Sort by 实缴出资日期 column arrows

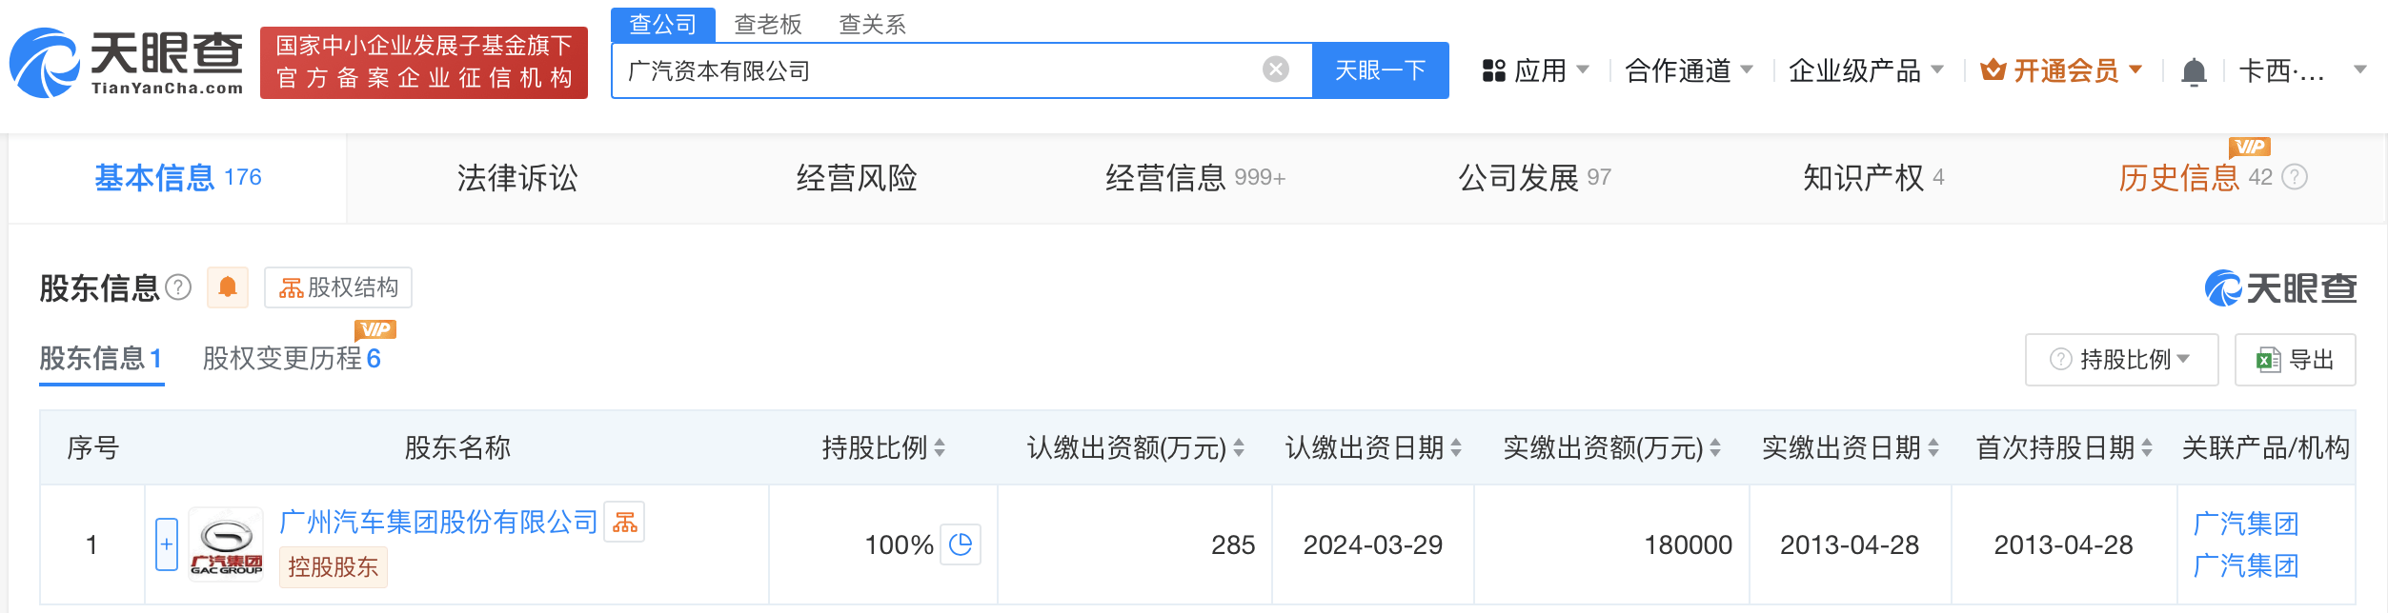[x=1933, y=447]
